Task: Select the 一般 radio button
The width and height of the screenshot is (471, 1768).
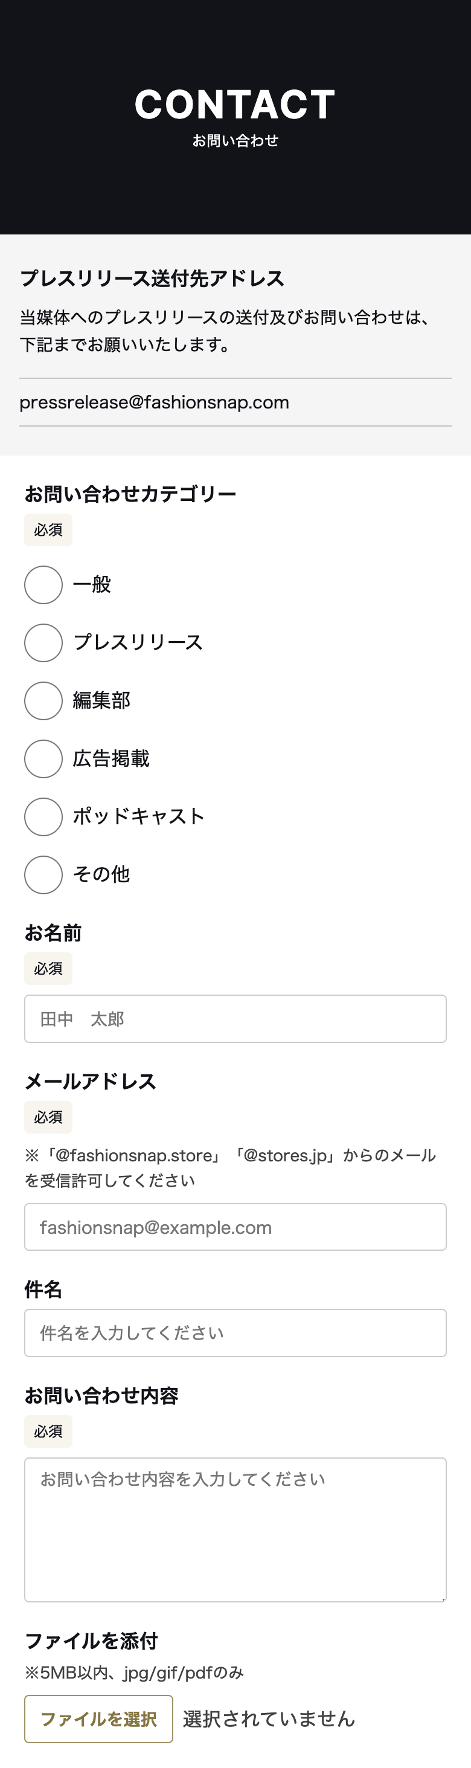Action: (43, 585)
